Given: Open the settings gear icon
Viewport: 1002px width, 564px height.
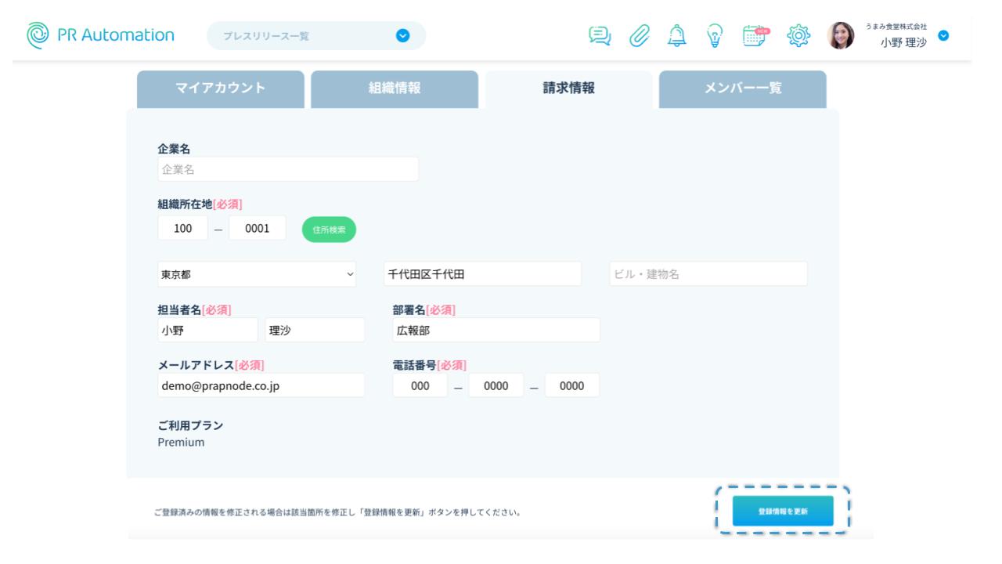Looking at the screenshot, I should 798,35.
